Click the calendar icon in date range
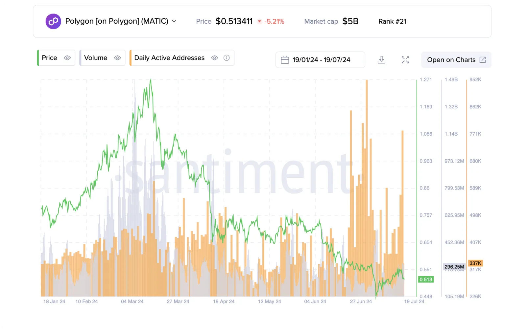This screenshot has width=526, height=335. (x=285, y=60)
